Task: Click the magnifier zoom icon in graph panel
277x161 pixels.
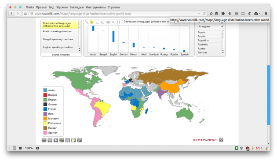Action: point(113,22)
